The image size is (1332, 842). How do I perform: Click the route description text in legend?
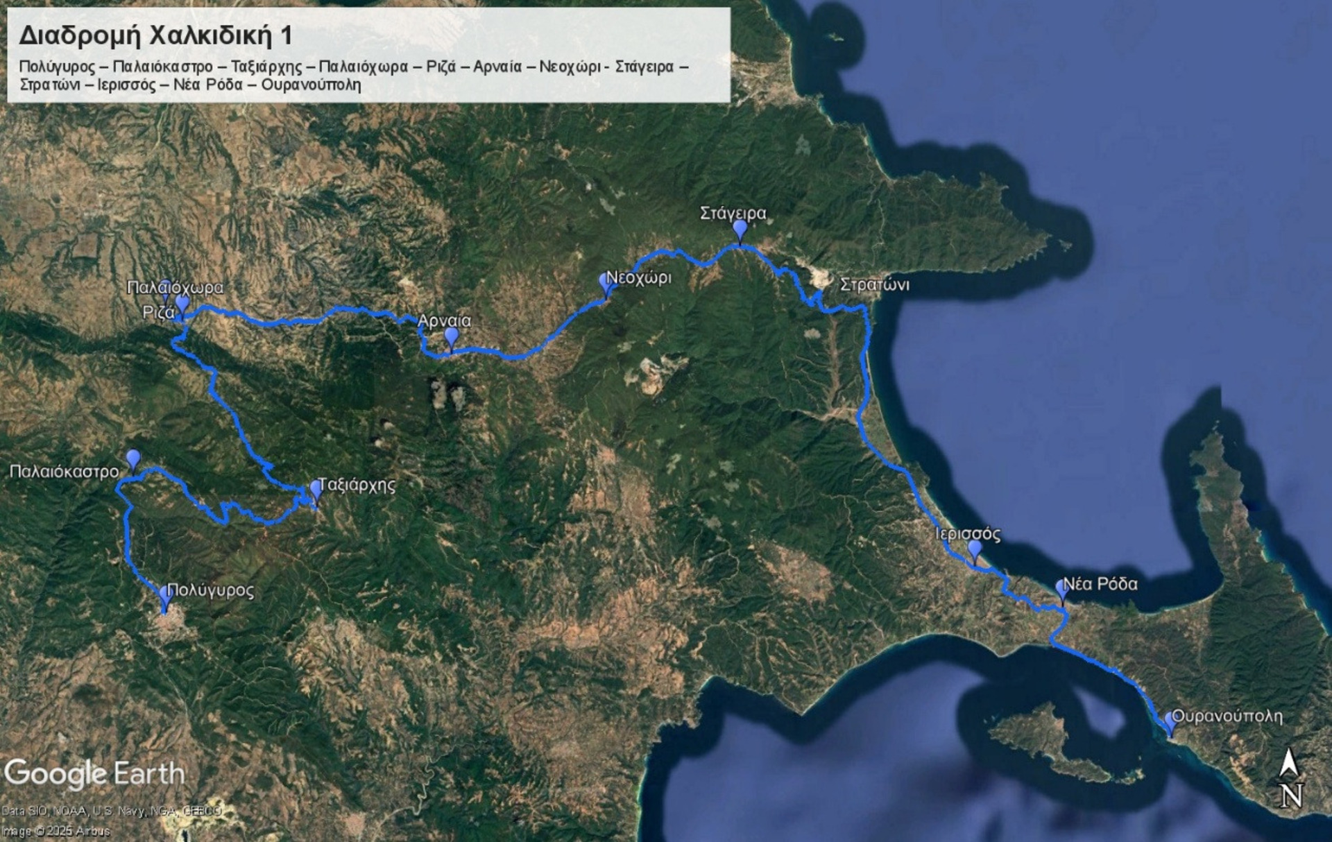tap(354, 76)
